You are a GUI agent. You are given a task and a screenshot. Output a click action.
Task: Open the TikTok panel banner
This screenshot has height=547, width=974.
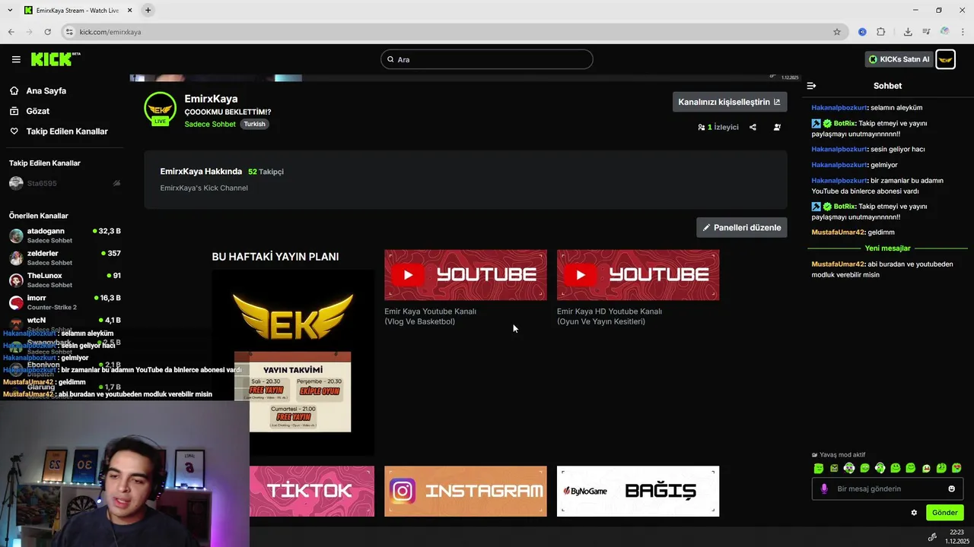(311, 491)
